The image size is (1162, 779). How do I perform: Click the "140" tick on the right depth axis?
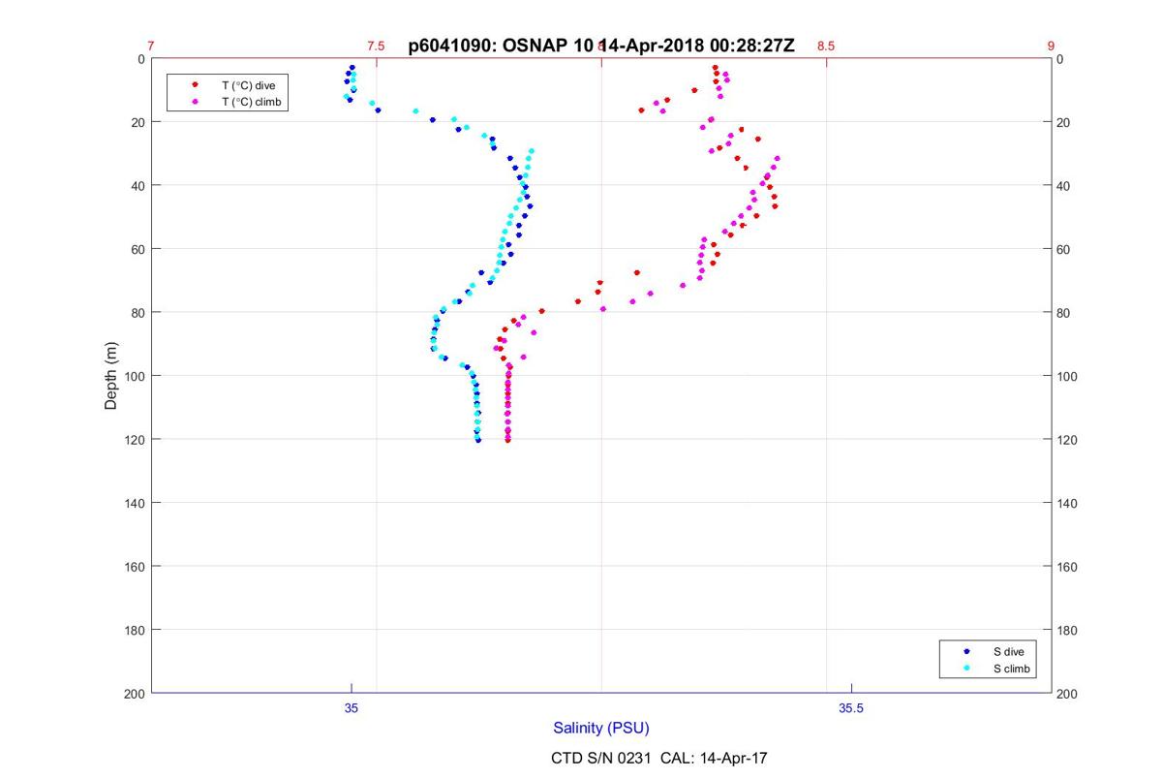pos(1069,503)
